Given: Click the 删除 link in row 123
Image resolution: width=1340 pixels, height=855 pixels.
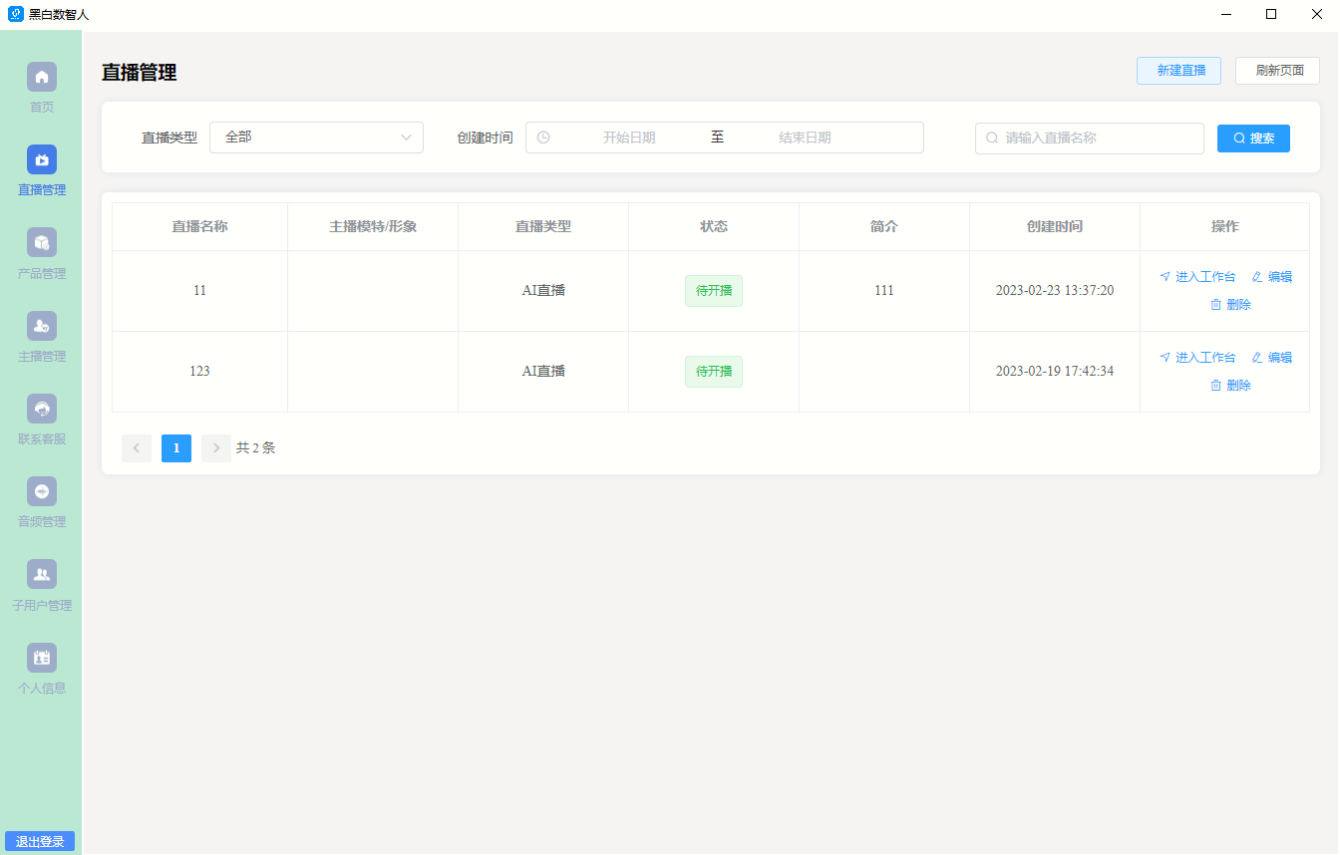Looking at the screenshot, I should pos(1239,386).
